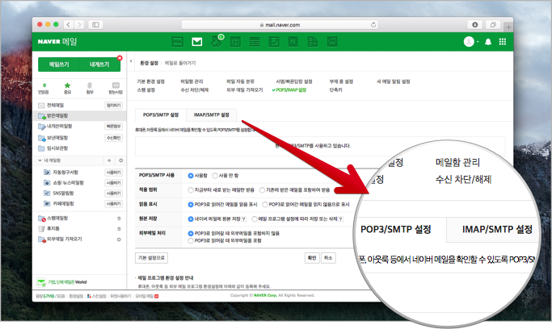Select radio to keep original in Naver mail
The image size is (552, 329).
tap(191, 219)
